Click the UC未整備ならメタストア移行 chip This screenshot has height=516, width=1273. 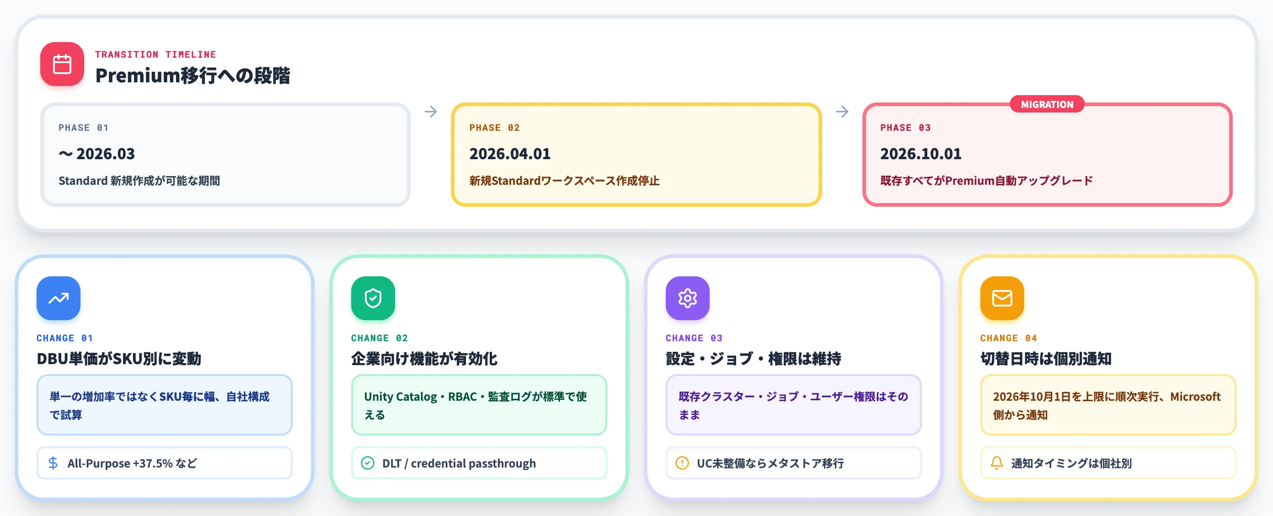click(794, 463)
